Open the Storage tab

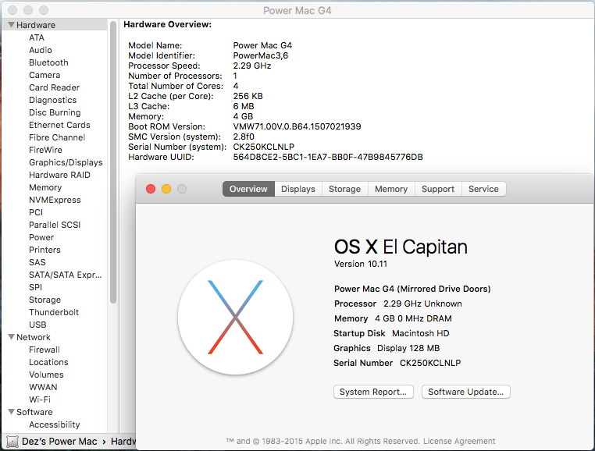344,189
